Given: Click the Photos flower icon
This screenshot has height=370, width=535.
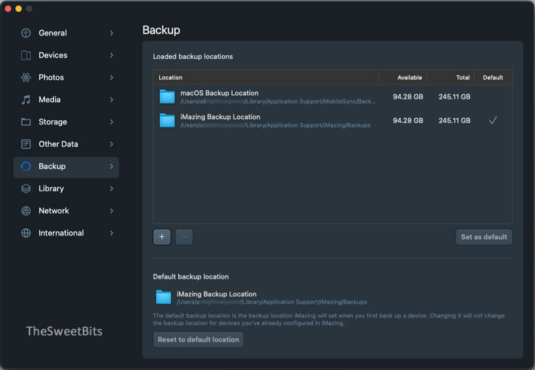Looking at the screenshot, I should pos(26,78).
